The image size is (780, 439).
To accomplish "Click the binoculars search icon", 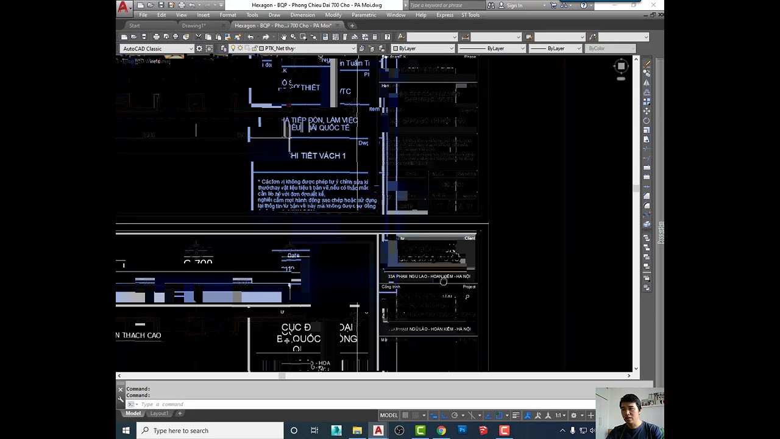I will (491, 5).
